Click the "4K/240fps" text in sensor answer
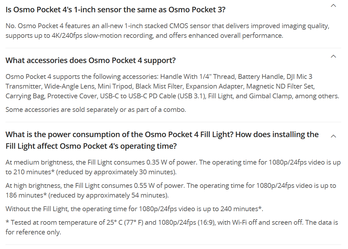The width and height of the screenshot is (348, 249). tap(67, 35)
